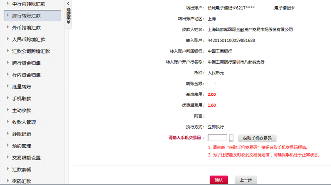Collapse sidebar with the left chevron icon
Image resolution: width=331 pixels, height=185 pixels.
click(68, 4)
